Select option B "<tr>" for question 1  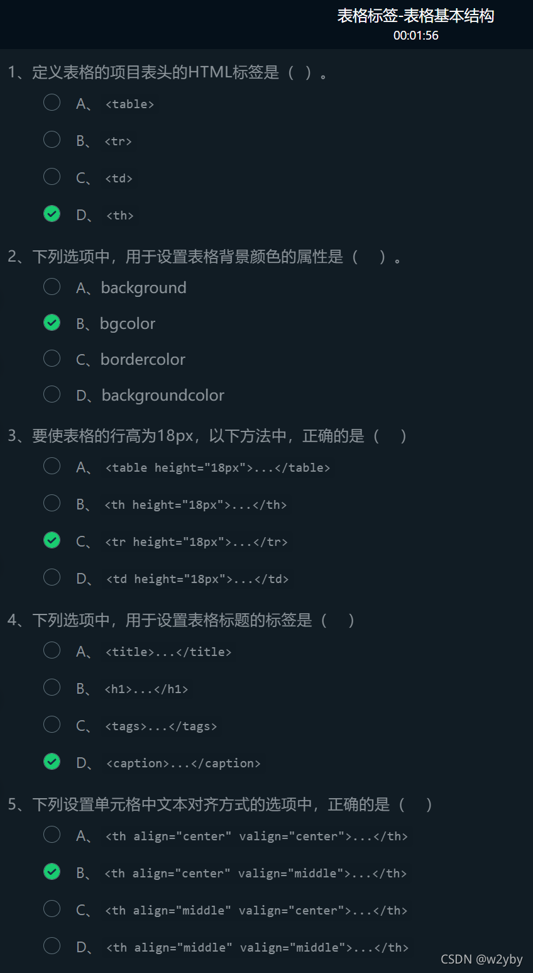pos(52,139)
